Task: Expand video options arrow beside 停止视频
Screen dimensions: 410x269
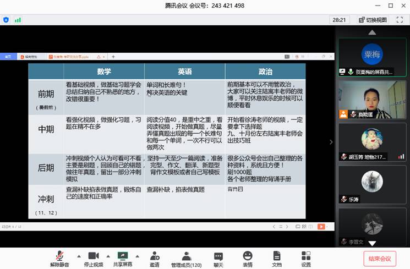Action: tap(108, 256)
